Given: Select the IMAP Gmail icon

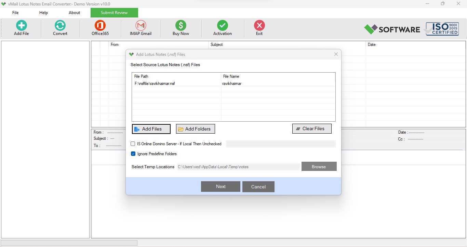Looking at the screenshot, I should click(x=141, y=25).
